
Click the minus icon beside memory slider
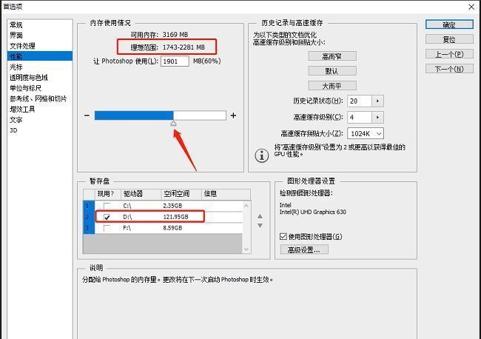pos(87,115)
